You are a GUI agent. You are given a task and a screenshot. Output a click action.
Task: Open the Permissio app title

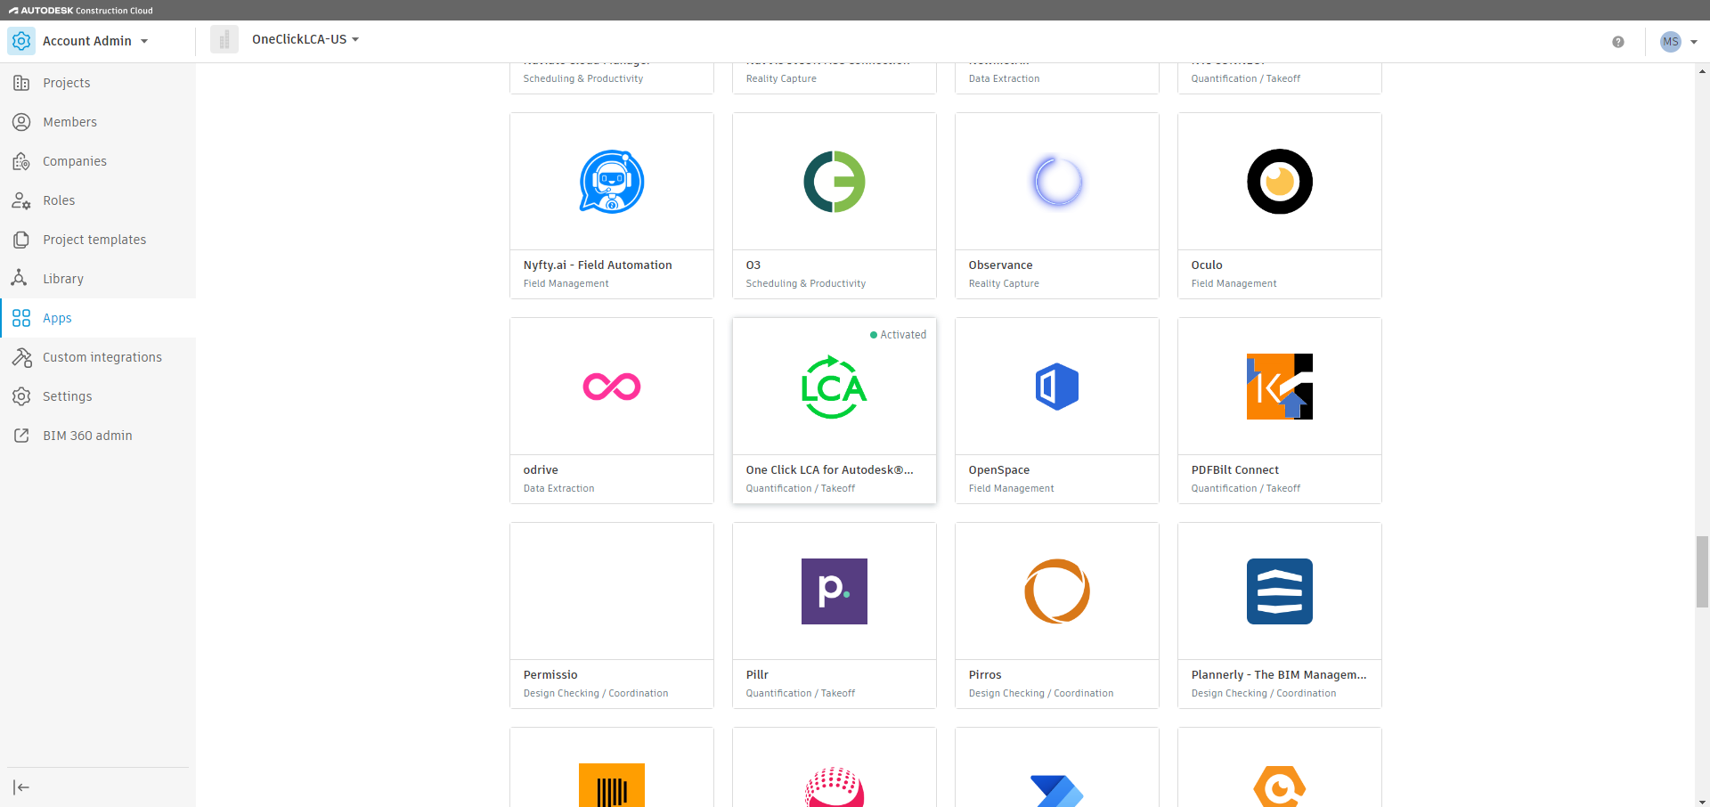point(550,675)
